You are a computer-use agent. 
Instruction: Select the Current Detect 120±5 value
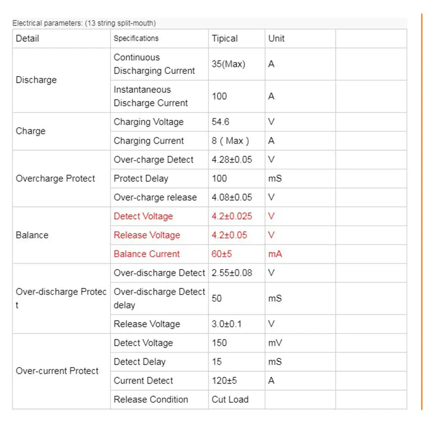(x=237, y=381)
